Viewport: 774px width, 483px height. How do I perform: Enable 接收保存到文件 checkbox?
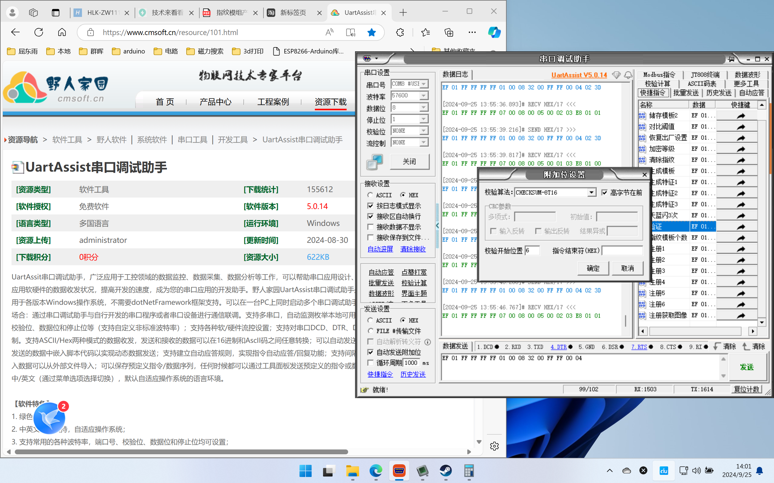[x=371, y=237]
